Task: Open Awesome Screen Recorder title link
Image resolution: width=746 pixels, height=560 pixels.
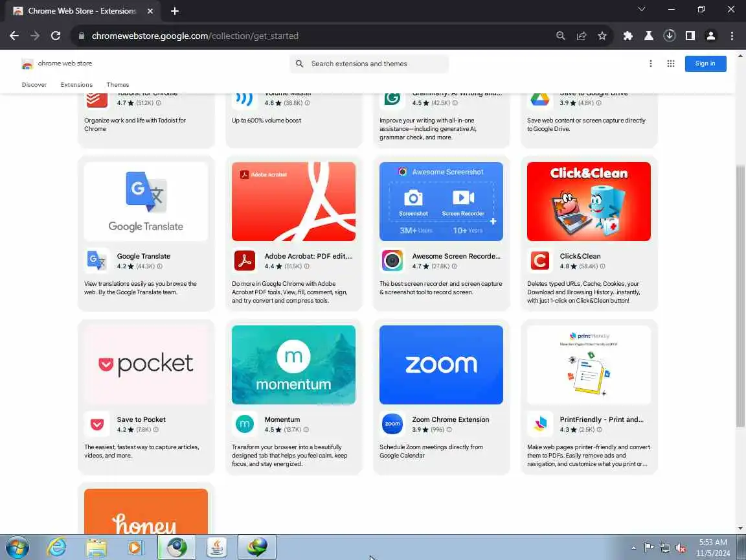Action: click(x=457, y=256)
